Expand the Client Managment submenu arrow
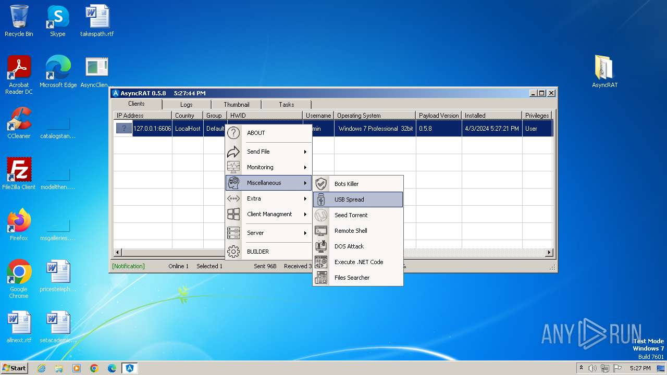Screen dimensions: 667x375 (305, 214)
